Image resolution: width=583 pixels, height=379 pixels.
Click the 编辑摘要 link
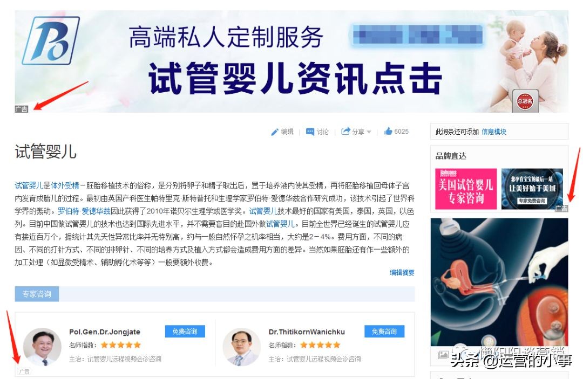[402, 272]
